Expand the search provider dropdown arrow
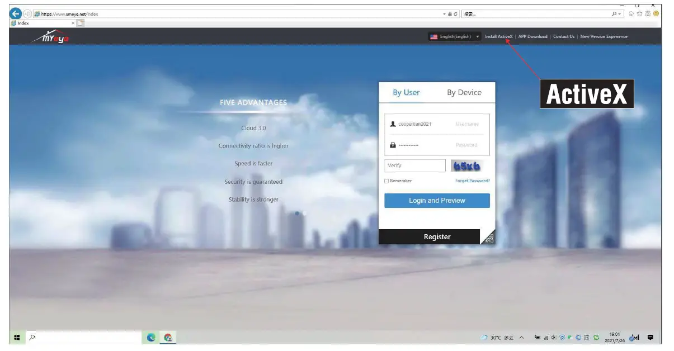This screenshot has height=351, width=674. click(x=620, y=14)
